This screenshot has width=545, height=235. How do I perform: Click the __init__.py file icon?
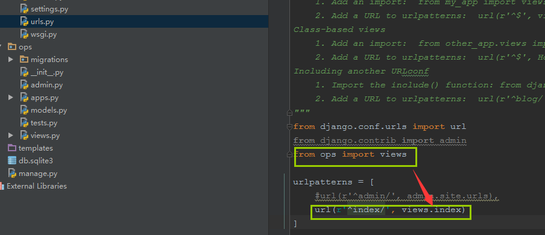24,72
